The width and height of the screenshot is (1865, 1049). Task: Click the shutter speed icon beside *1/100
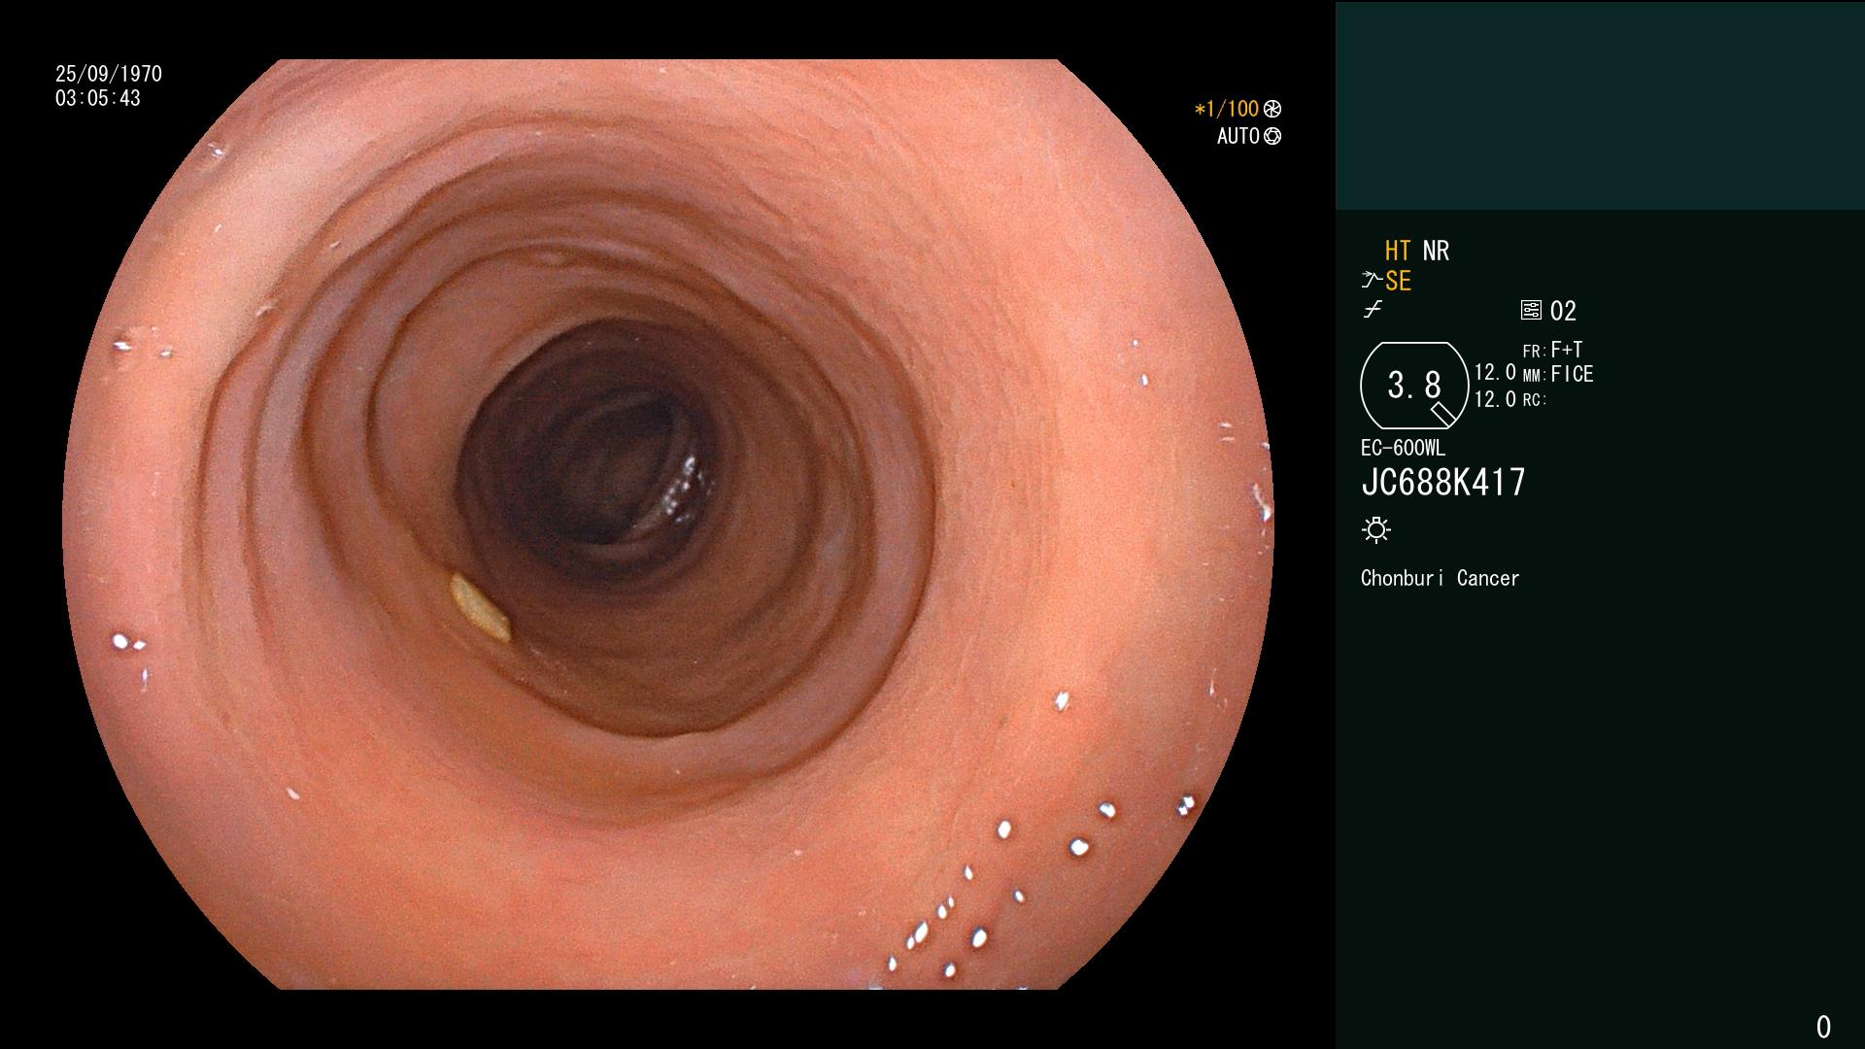1272,109
